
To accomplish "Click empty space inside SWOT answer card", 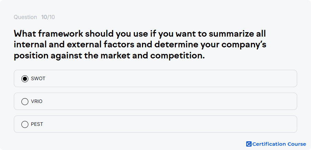I will tap(169, 78).
